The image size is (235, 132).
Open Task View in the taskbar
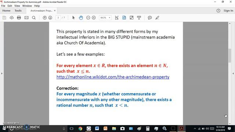72,129
